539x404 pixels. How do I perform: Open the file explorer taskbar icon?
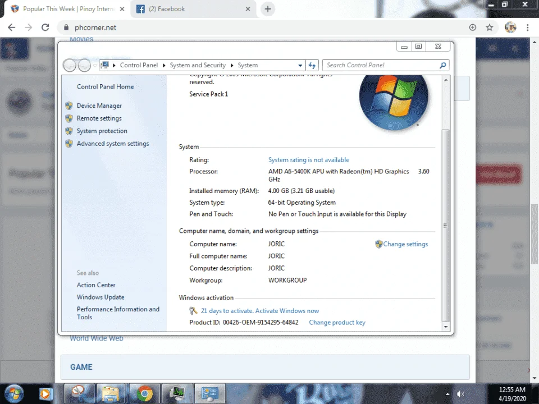(111, 394)
